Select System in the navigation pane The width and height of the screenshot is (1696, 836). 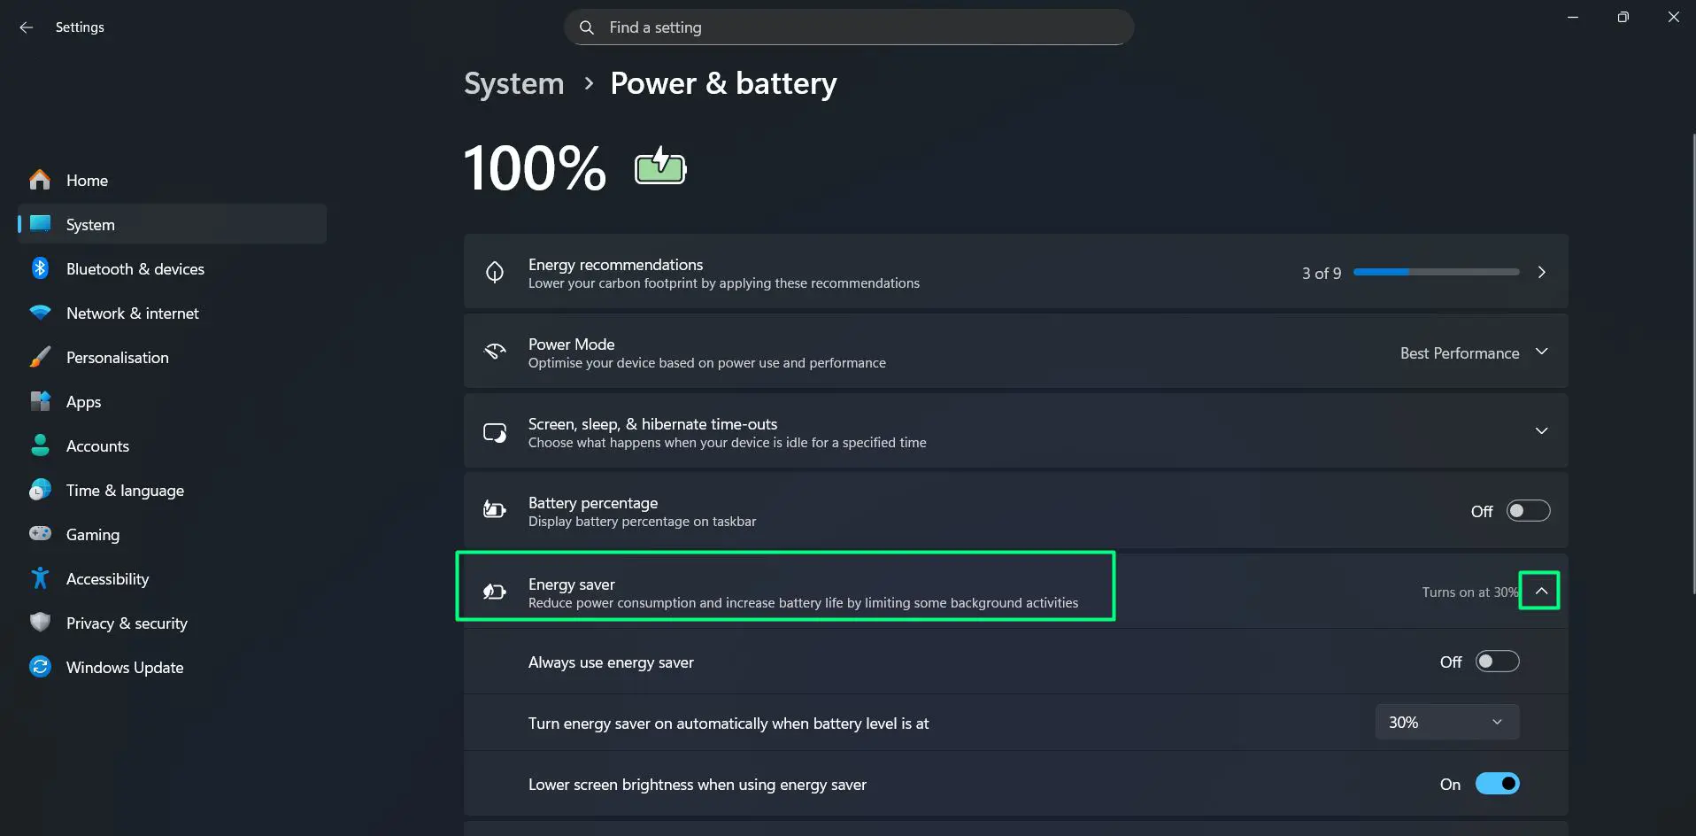pos(89,224)
